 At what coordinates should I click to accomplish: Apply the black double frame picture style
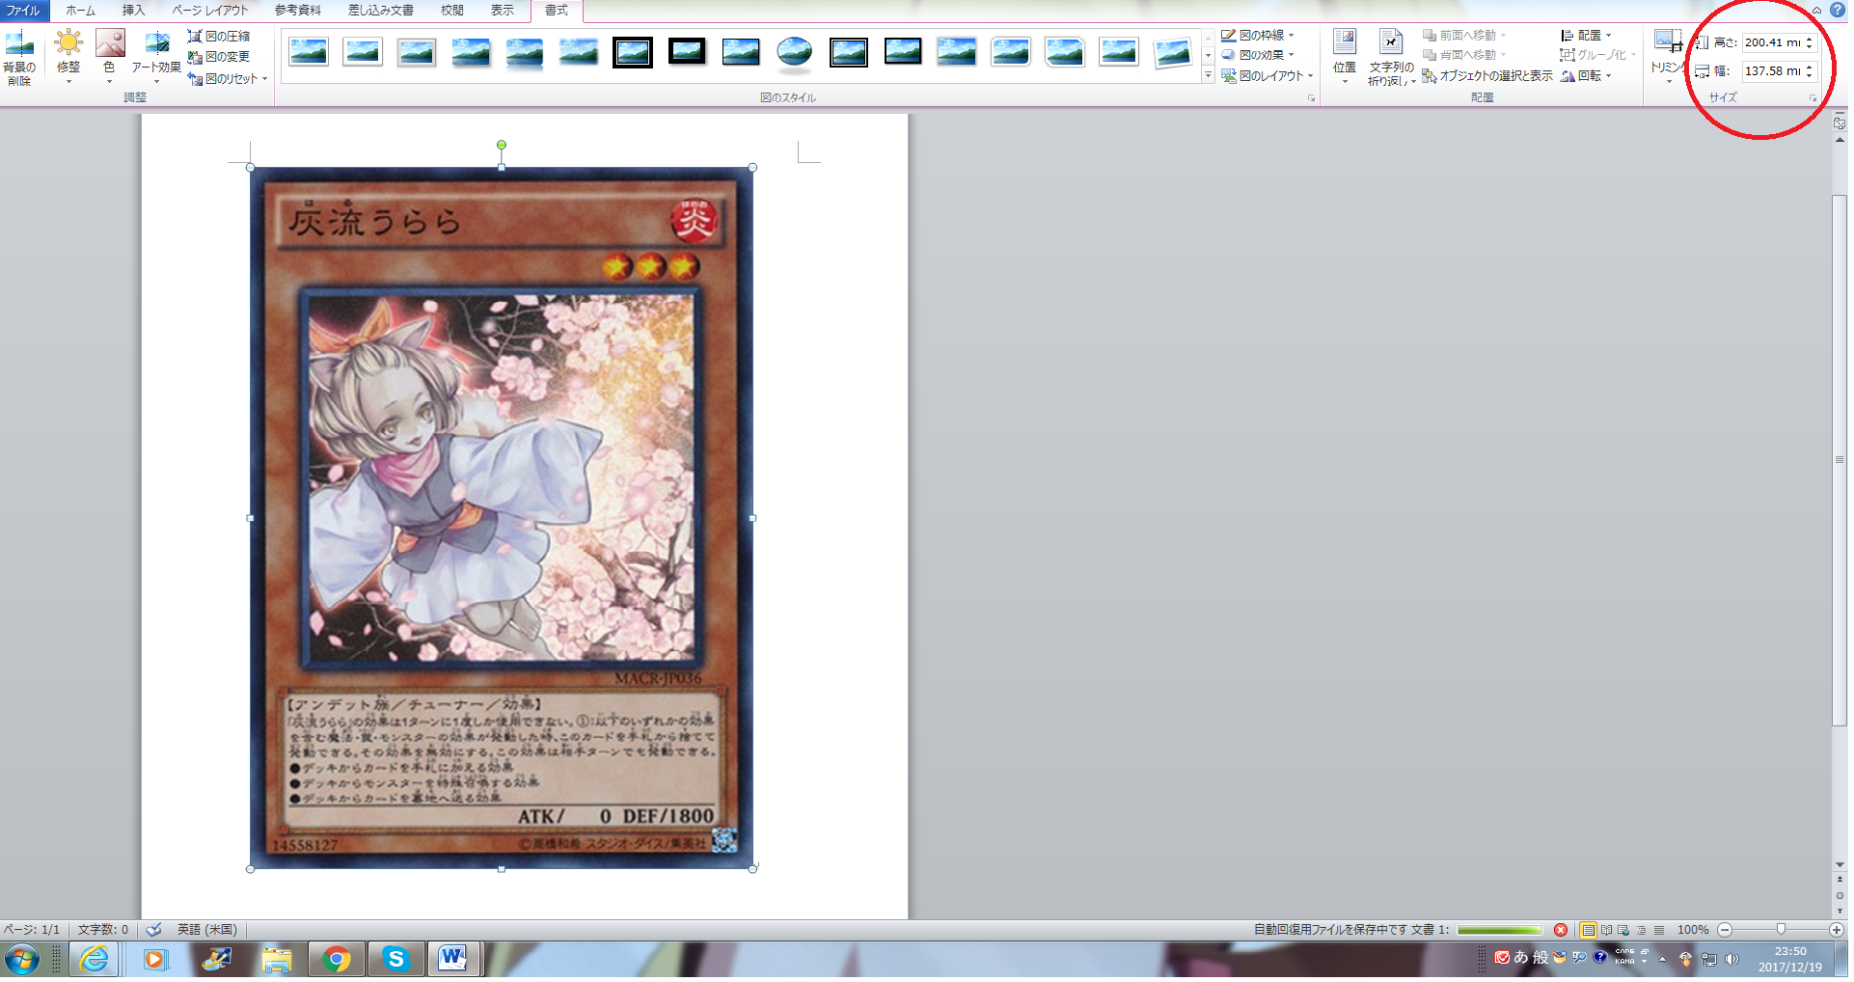633,52
